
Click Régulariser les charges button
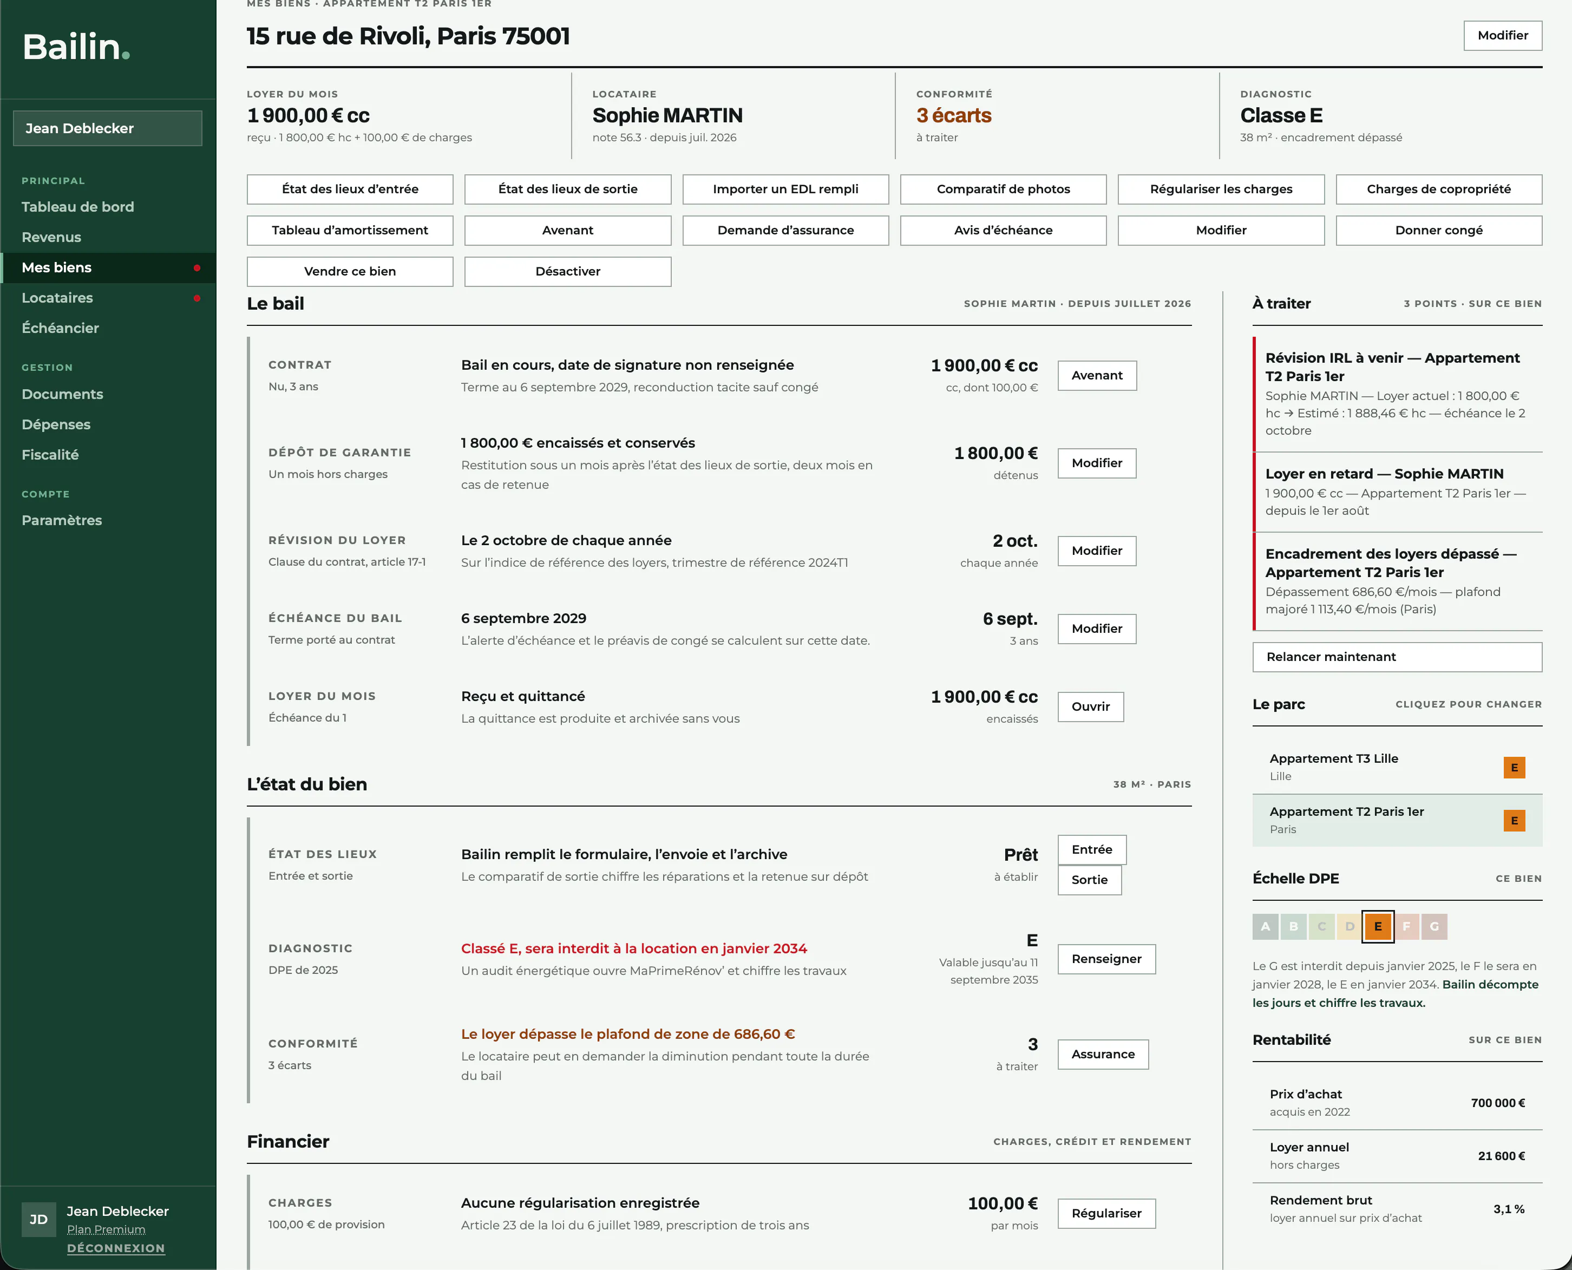pyautogui.click(x=1221, y=189)
